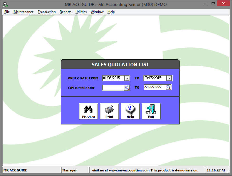Click the empty customer code from field
232x176 pixels.
(x=113, y=88)
